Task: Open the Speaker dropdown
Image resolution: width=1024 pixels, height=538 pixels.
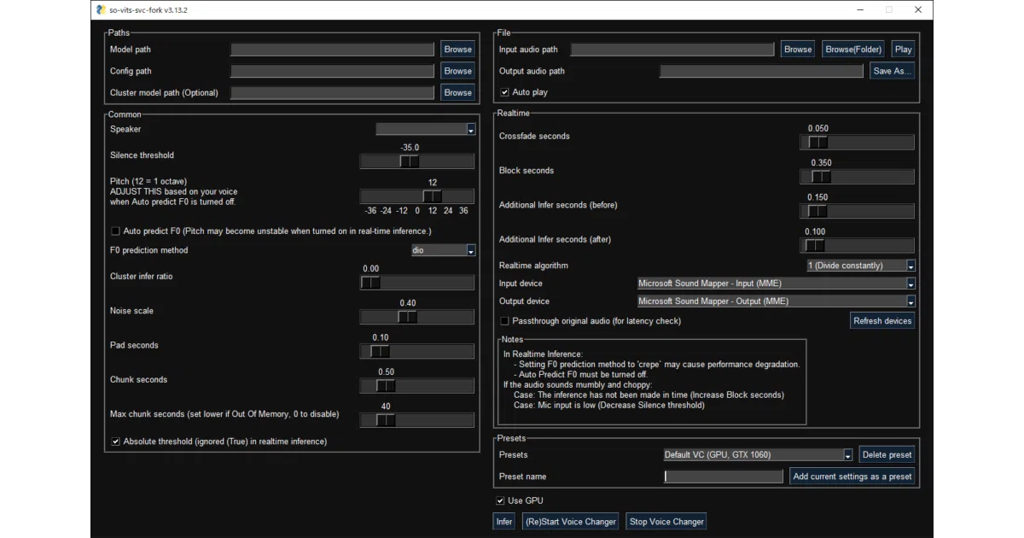Action: tap(426, 129)
